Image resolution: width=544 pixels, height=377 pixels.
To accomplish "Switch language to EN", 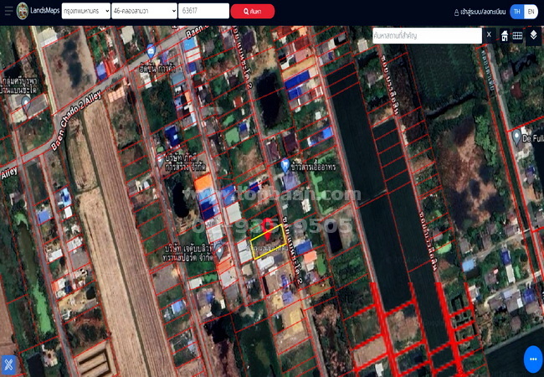I will (531, 12).
